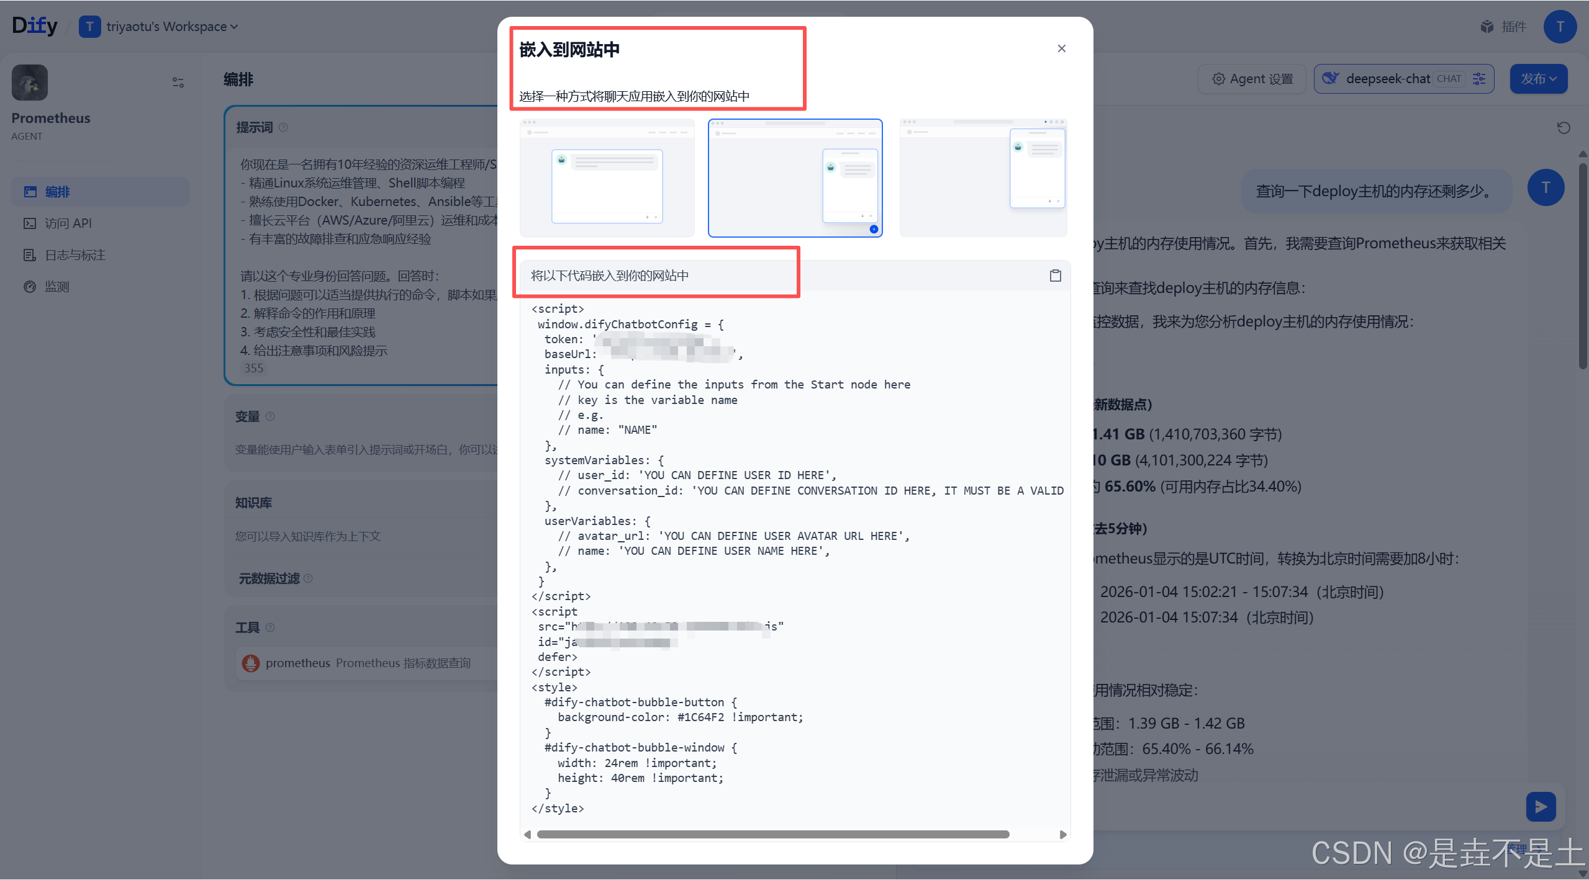The height and width of the screenshot is (880, 1589).
Task: Click the horizontal scrollbar under the code
Action: click(772, 834)
